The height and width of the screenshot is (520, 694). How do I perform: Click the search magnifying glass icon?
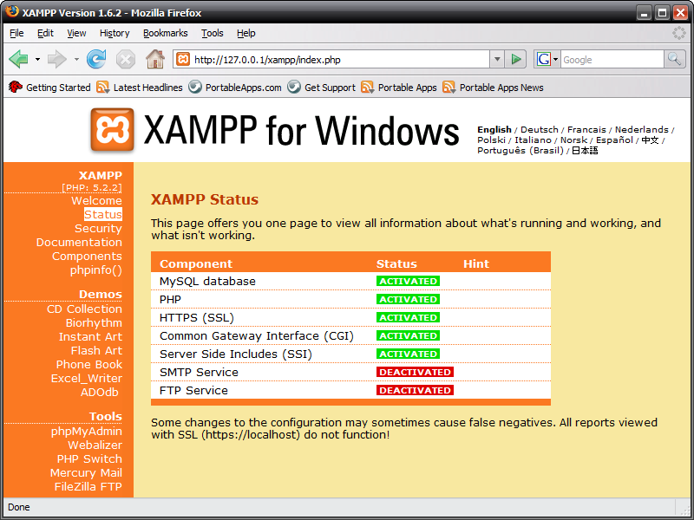pyautogui.click(x=674, y=59)
